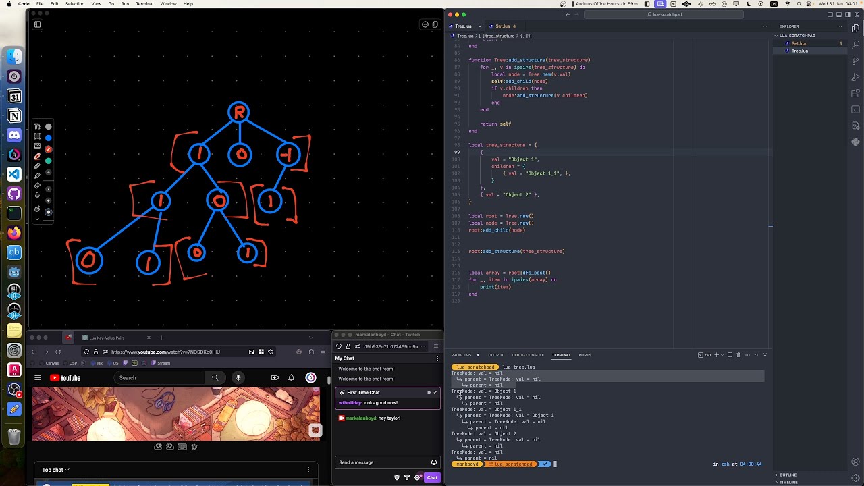
Task: Toggle the whiteboard sidebar panel button
Action: [x=37, y=24]
